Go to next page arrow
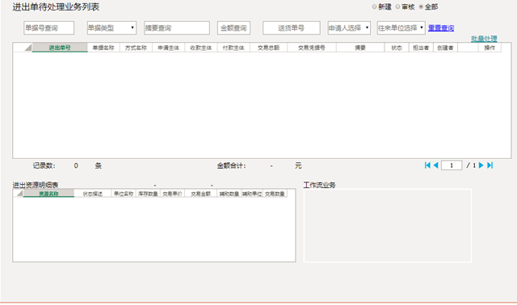This screenshot has width=517, height=305. point(481,165)
